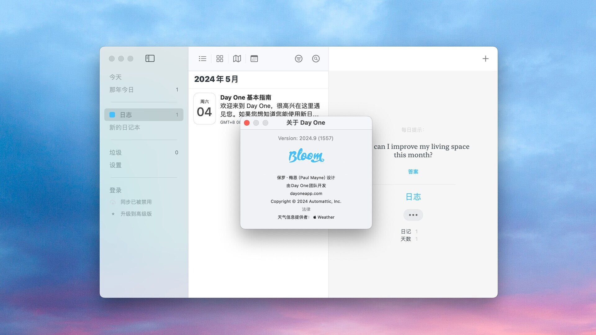Expand the 日志 journal entry options

(413, 214)
